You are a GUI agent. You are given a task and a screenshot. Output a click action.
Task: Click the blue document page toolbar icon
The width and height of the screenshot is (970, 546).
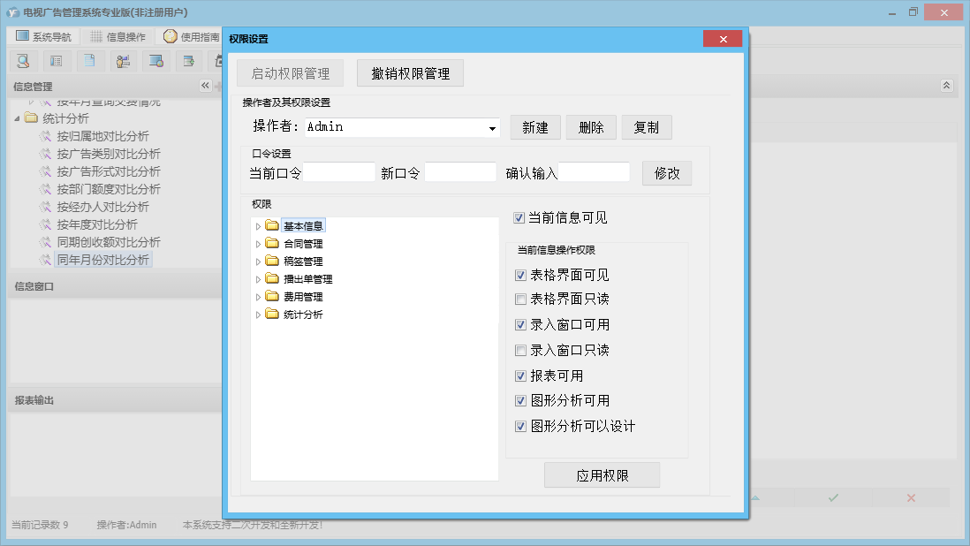(x=90, y=61)
